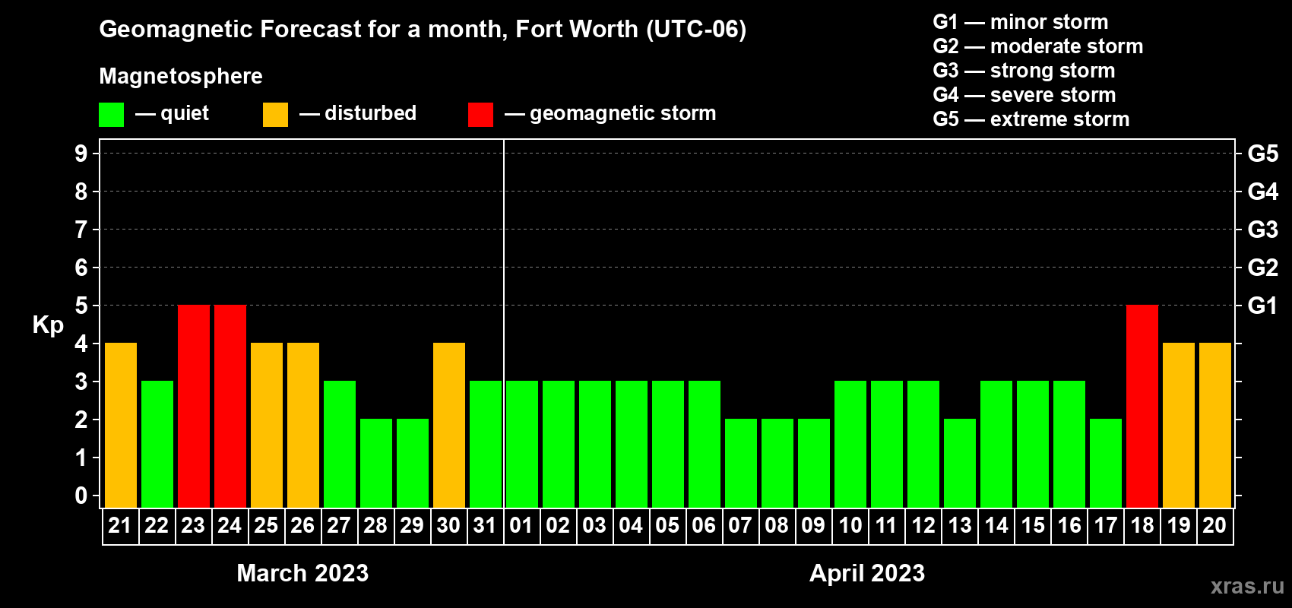This screenshot has width=1292, height=608.
Task: Click the 'disturbed' legend label
Action: coord(370,113)
